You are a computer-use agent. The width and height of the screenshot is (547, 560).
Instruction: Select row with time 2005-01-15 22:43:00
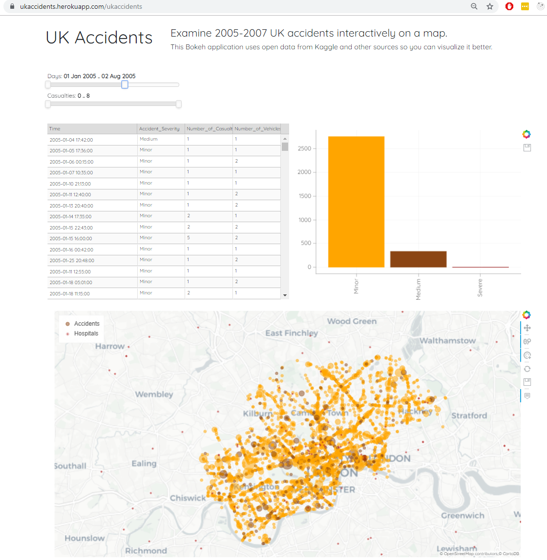[164, 228]
